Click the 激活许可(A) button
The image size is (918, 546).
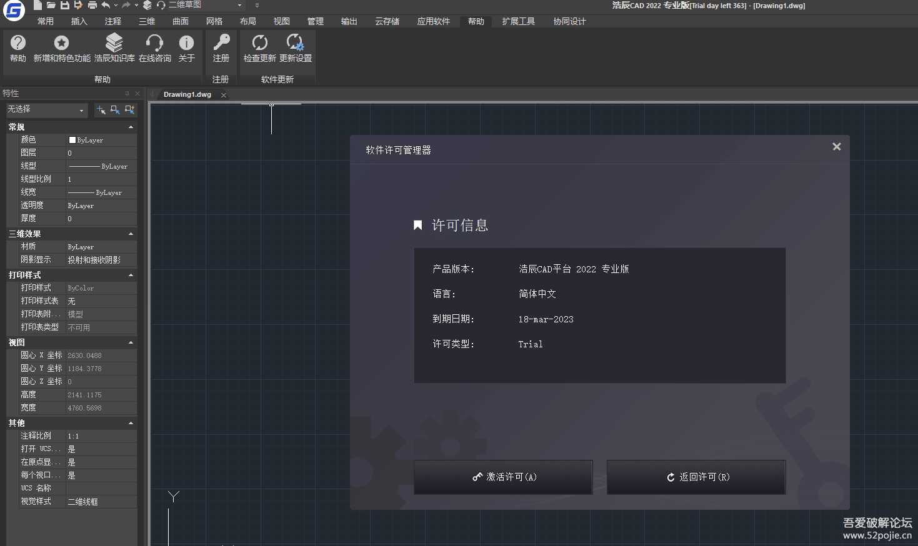503,477
